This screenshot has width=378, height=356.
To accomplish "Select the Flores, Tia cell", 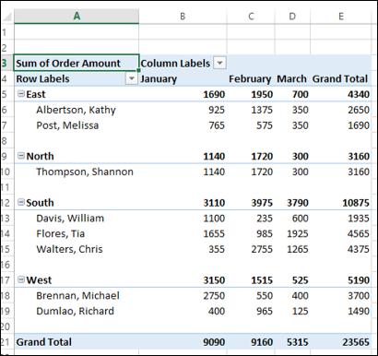I will pos(77,233).
